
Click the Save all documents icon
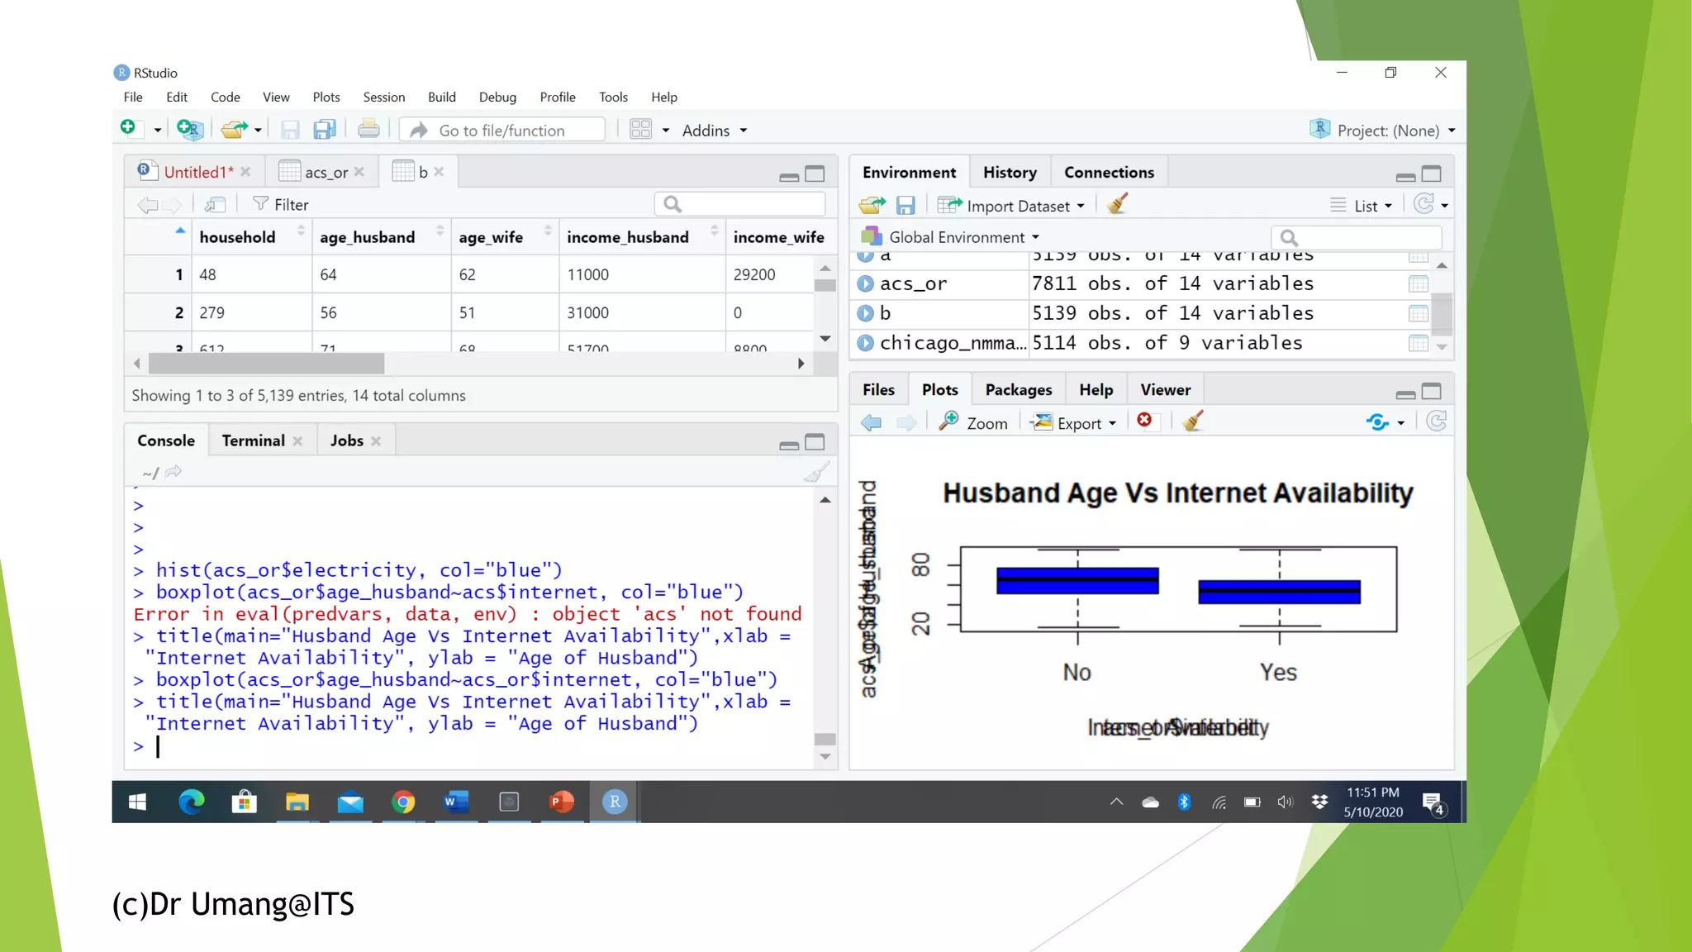point(324,130)
